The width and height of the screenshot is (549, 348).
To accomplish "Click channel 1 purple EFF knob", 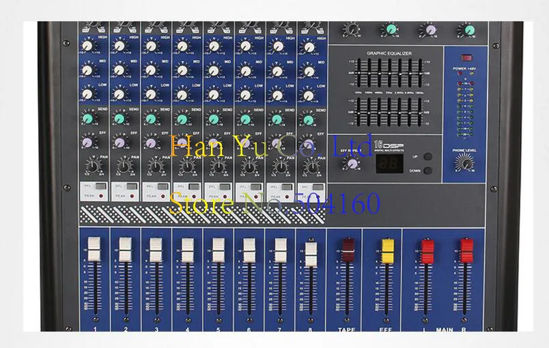I will (x=87, y=142).
